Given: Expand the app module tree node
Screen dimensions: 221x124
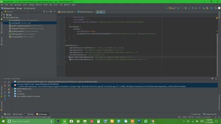Looking at the screenshot, I should (4, 14).
